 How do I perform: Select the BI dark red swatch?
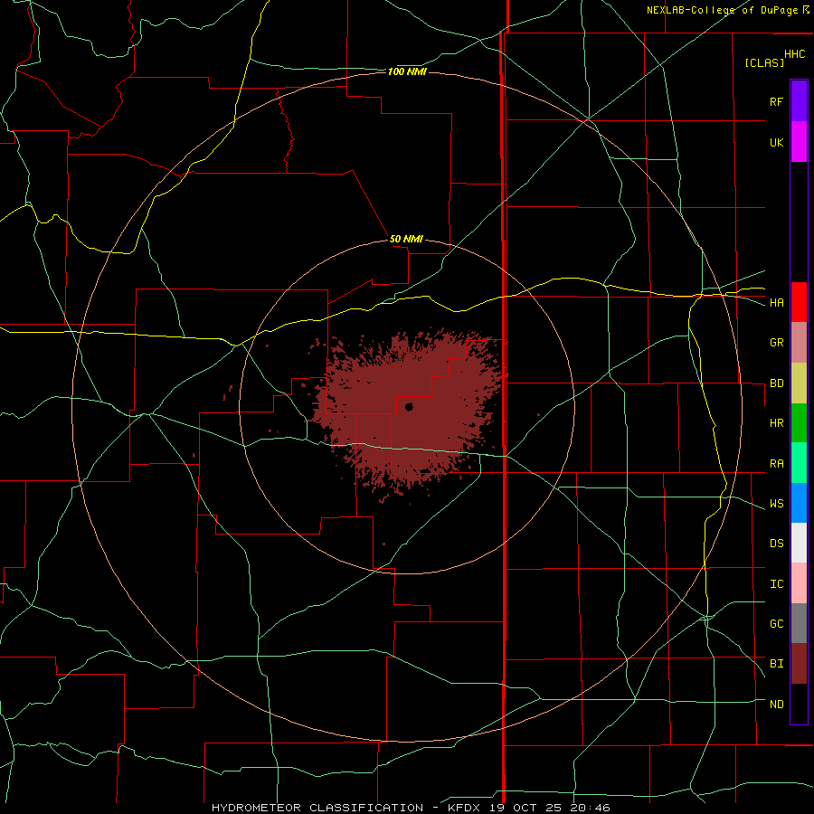[x=799, y=664]
